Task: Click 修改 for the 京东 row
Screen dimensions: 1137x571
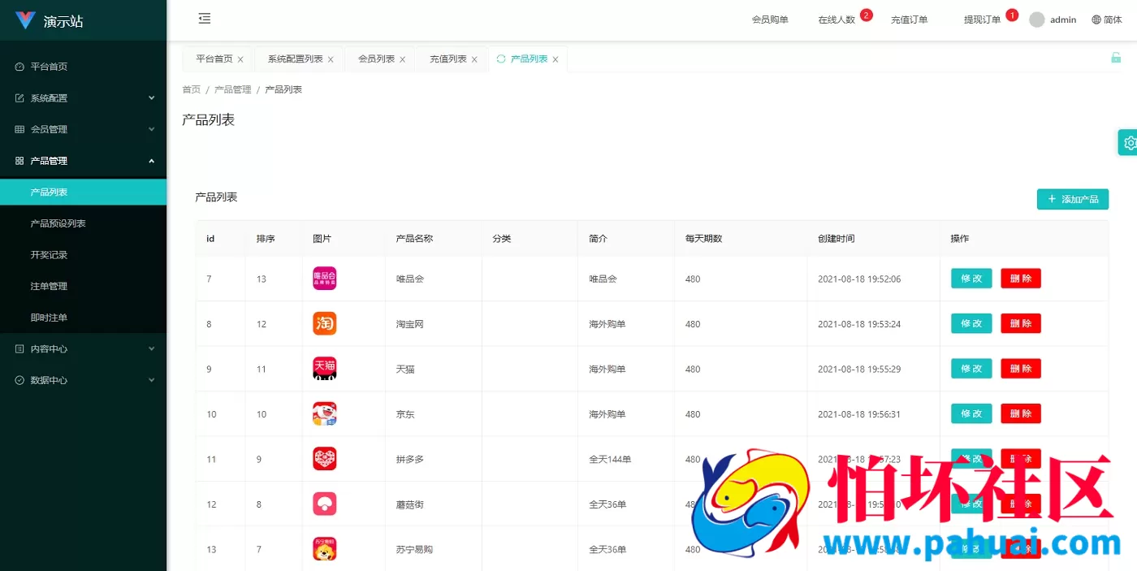Action: point(971,413)
